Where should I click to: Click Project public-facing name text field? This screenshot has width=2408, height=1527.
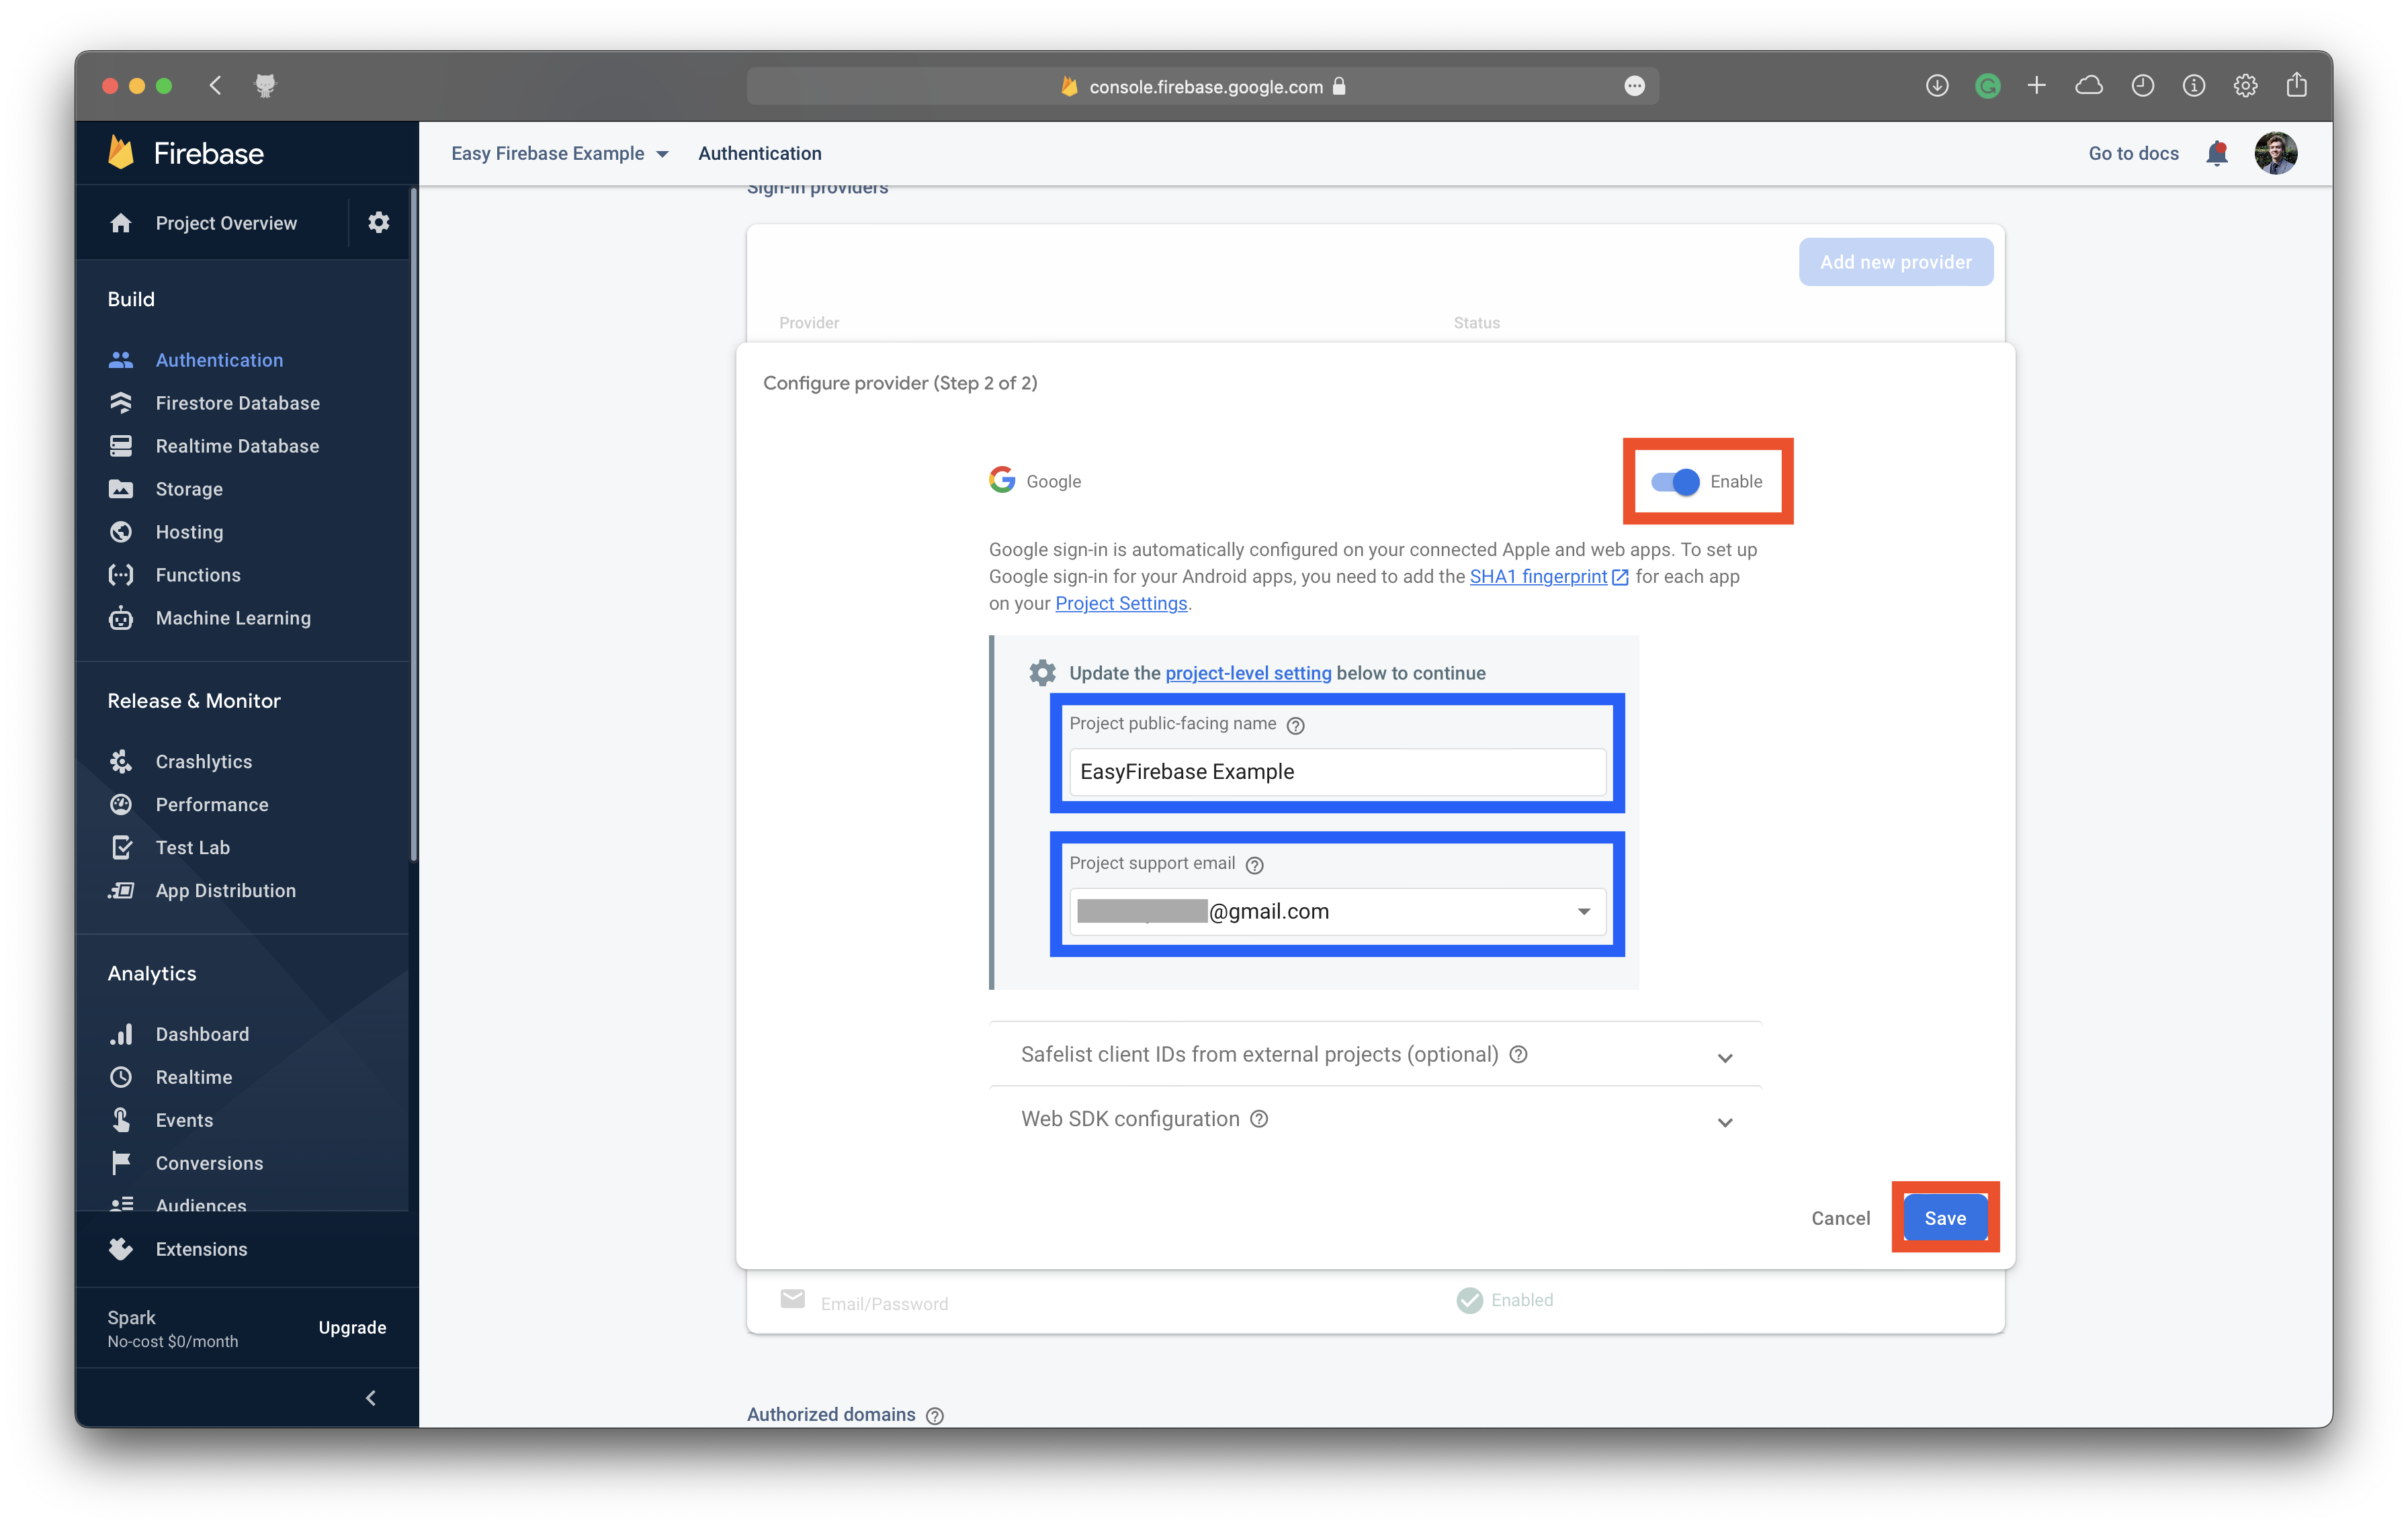tap(1336, 772)
